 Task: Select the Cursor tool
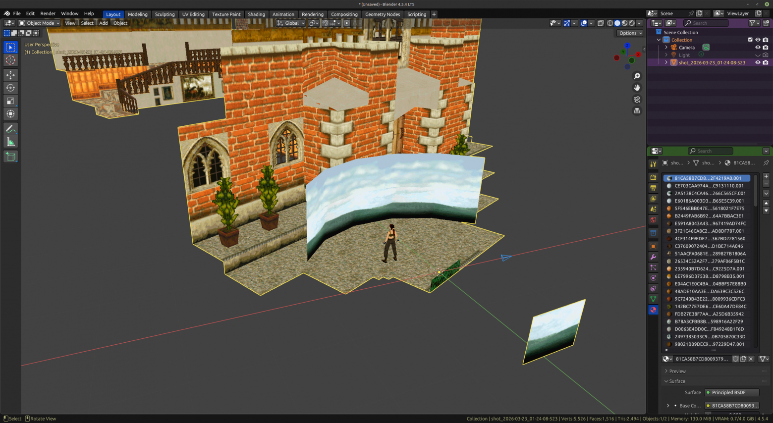tap(10, 60)
